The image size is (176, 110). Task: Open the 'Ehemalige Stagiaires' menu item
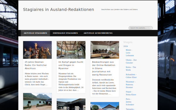pyautogui.click(x=65, y=33)
